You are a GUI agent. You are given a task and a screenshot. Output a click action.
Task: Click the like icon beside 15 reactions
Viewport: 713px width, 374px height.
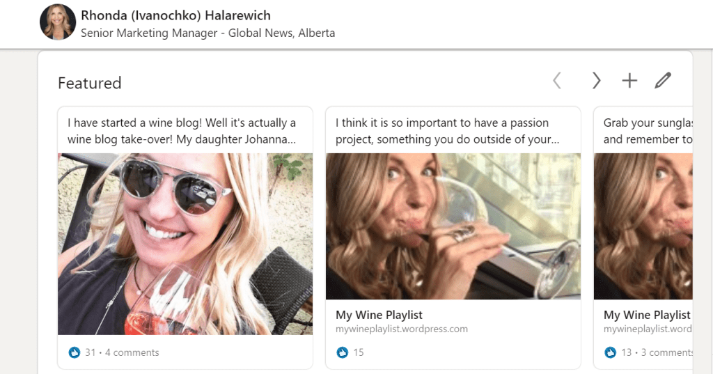coord(342,352)
